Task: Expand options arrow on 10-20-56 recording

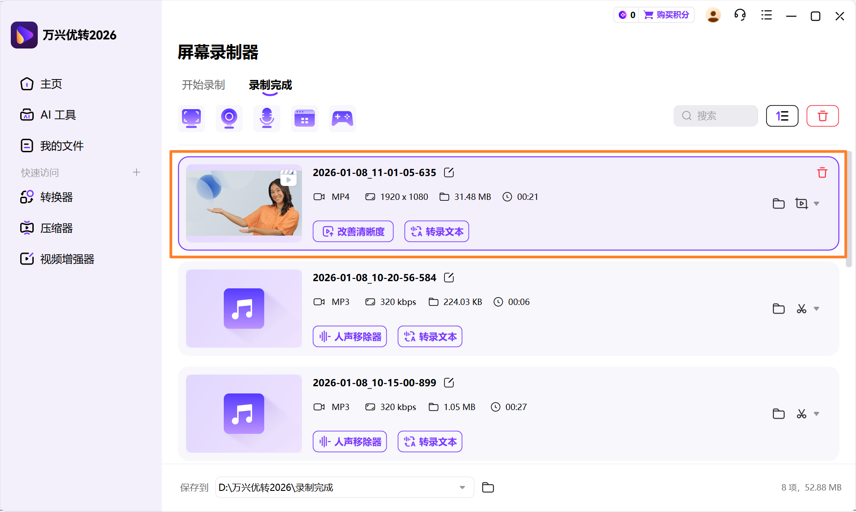Action: click(x=816, y=309)
